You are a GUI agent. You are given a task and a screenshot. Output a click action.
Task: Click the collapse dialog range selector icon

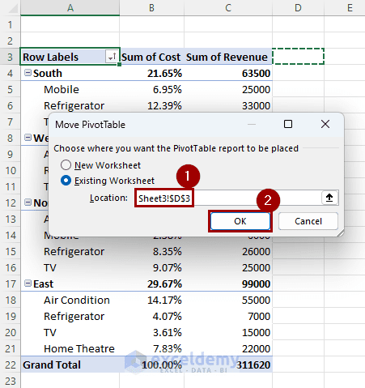click(329, 198)
